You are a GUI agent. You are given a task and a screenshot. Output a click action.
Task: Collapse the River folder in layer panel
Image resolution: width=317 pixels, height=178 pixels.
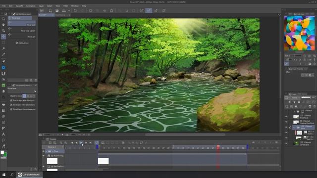(294, 128)
